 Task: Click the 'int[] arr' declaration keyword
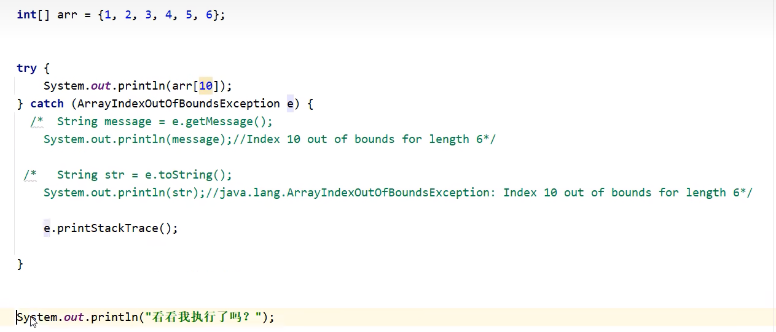(x=26, y=14)
